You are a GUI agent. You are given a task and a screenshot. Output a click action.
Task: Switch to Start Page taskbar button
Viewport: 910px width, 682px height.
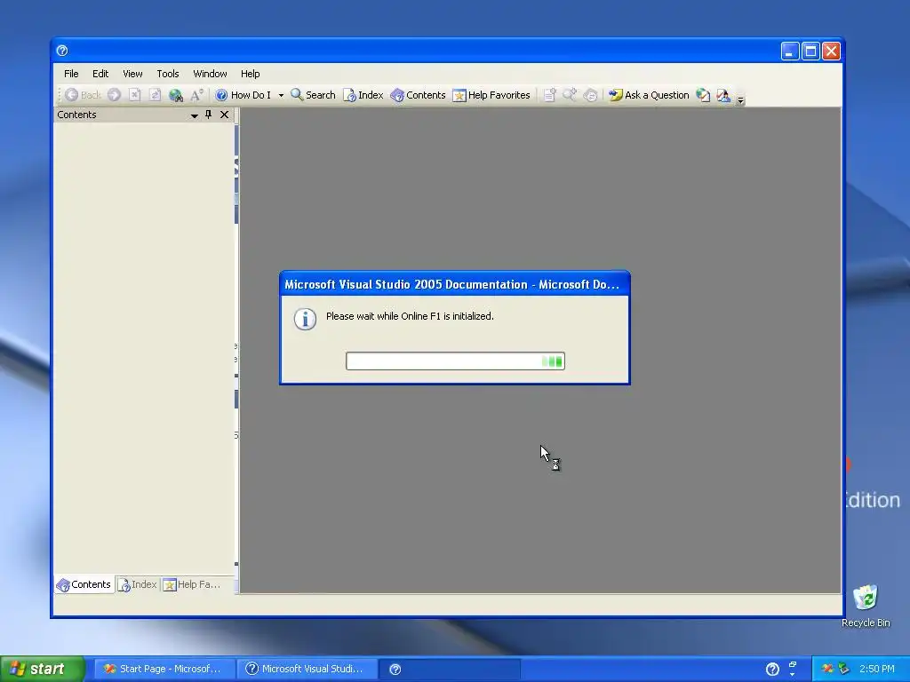click(164, 669)
